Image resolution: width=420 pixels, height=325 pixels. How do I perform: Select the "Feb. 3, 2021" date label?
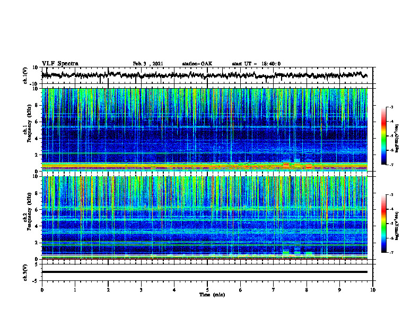point(148,64)
